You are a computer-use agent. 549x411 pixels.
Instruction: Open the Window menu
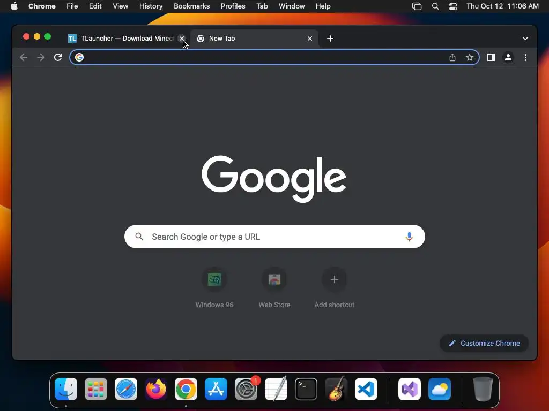(x=292, y=6)
